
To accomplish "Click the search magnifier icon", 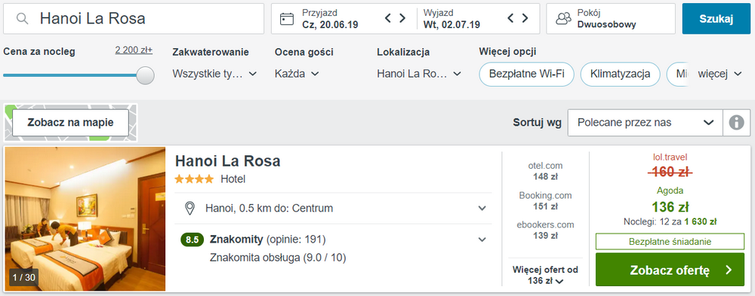I will tap(22, 19).
